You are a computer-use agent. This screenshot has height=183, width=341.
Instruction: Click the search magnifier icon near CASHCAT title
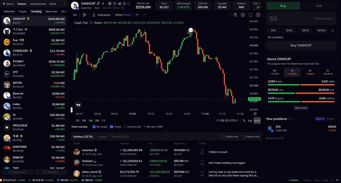pyautogui.click(x=124, y=3)
